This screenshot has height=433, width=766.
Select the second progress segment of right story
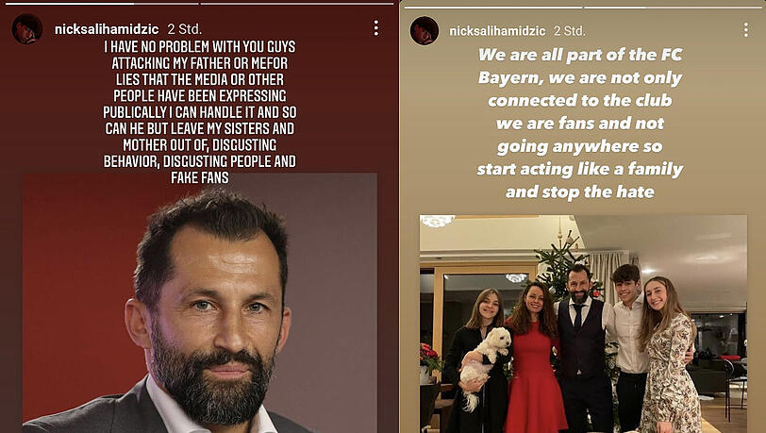(x=674, y=7)
